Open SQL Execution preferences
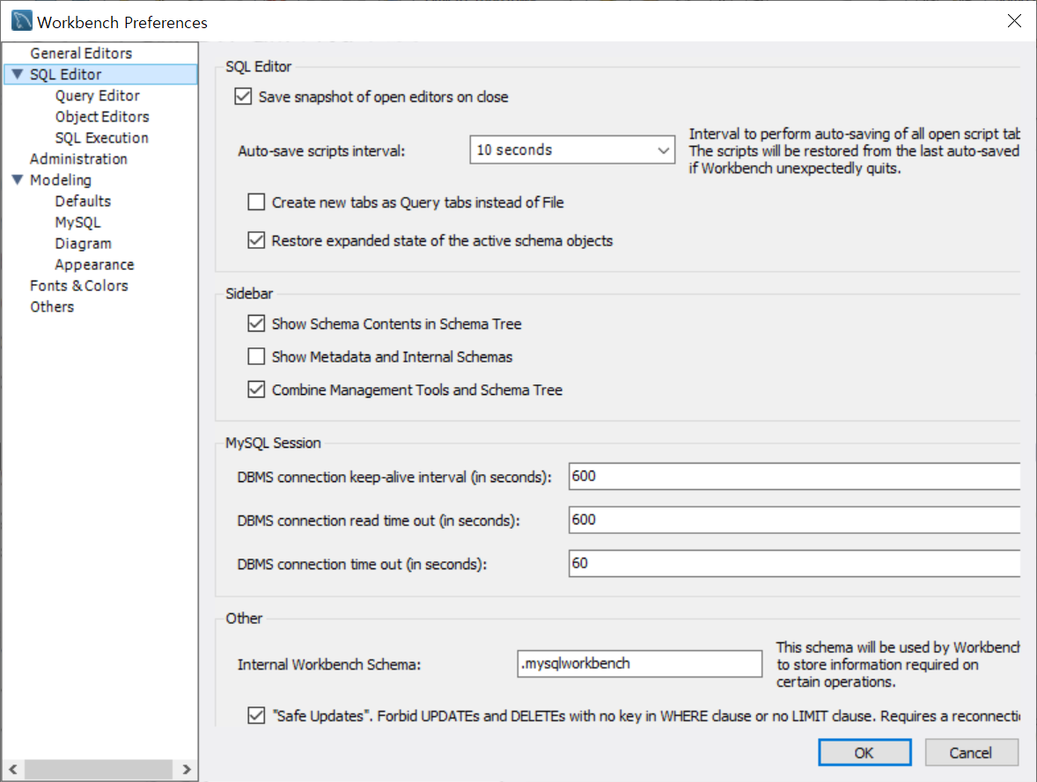1037x782 pixels. [x=102, y=137]
